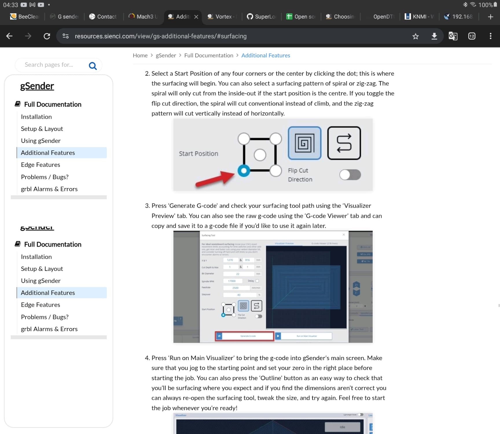Open the Full Documentation breadcrumb link
This screenshot has width=500, height=434.
tap(209, 55)
